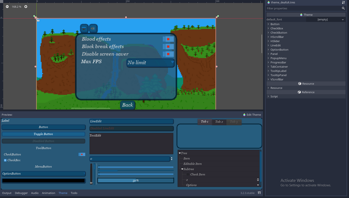349x198 pixels.
Task: Expand the PopupMenu theme properties
Action: coord(268,58)
